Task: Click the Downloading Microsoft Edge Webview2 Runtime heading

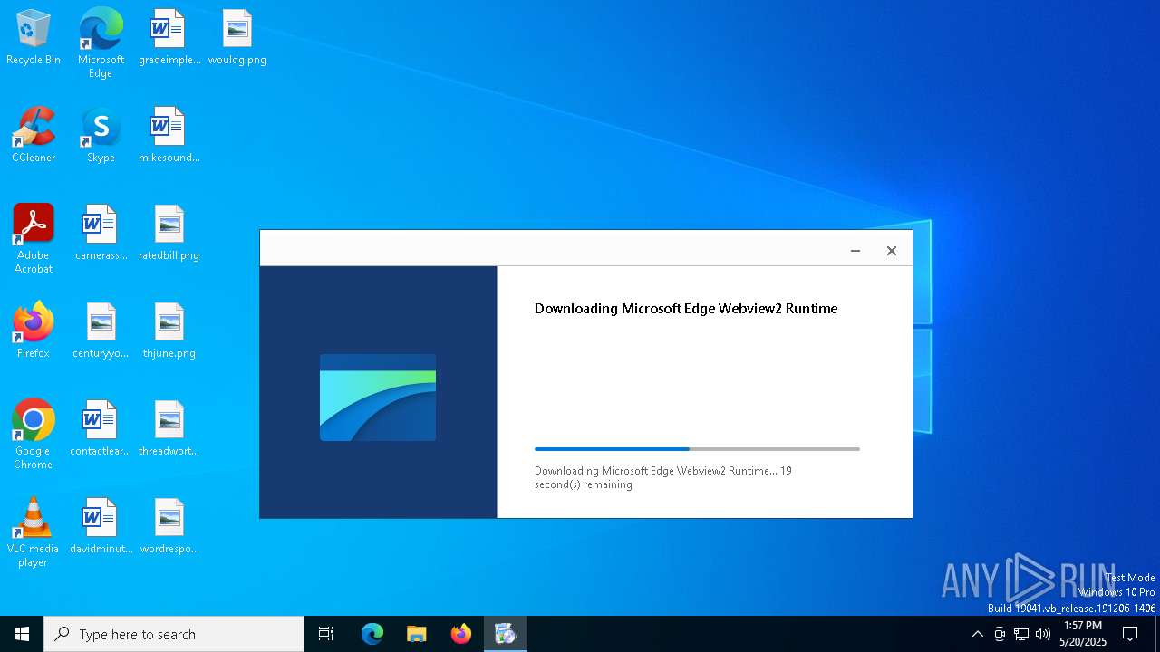Action: 686,309
